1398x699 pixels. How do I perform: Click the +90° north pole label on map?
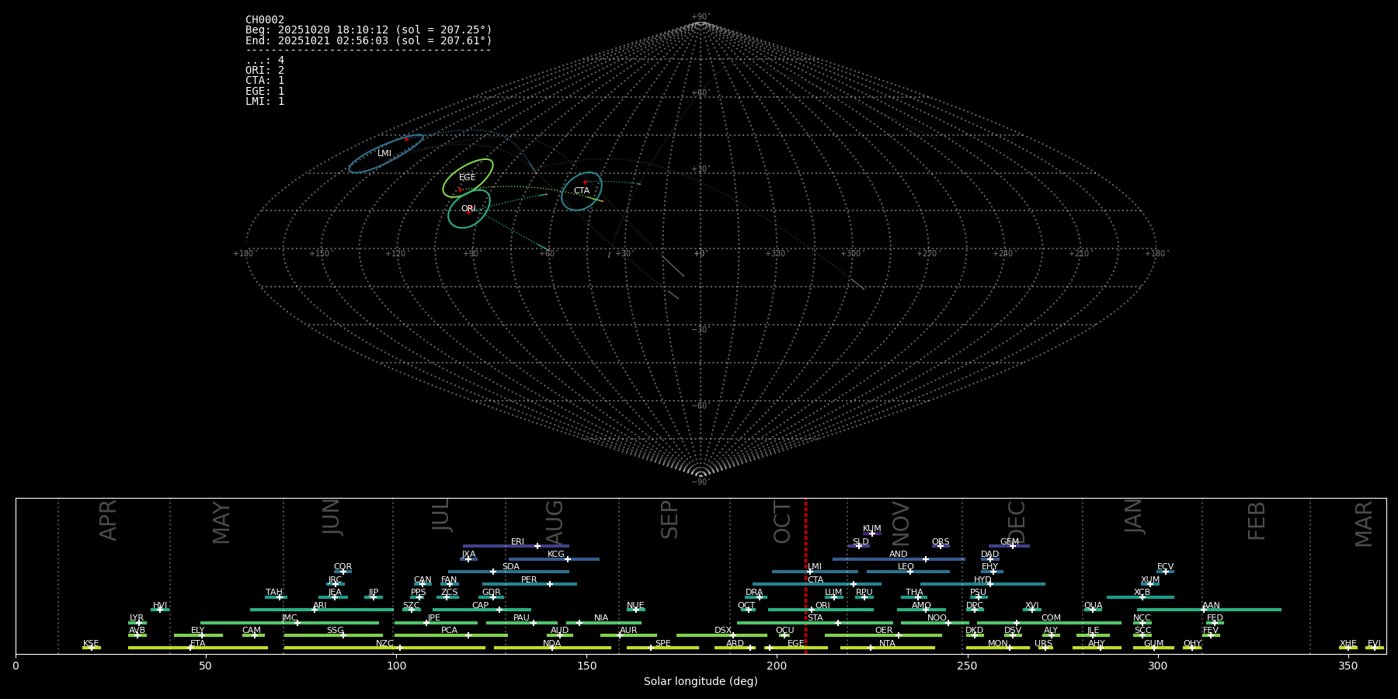click(701, 17)
